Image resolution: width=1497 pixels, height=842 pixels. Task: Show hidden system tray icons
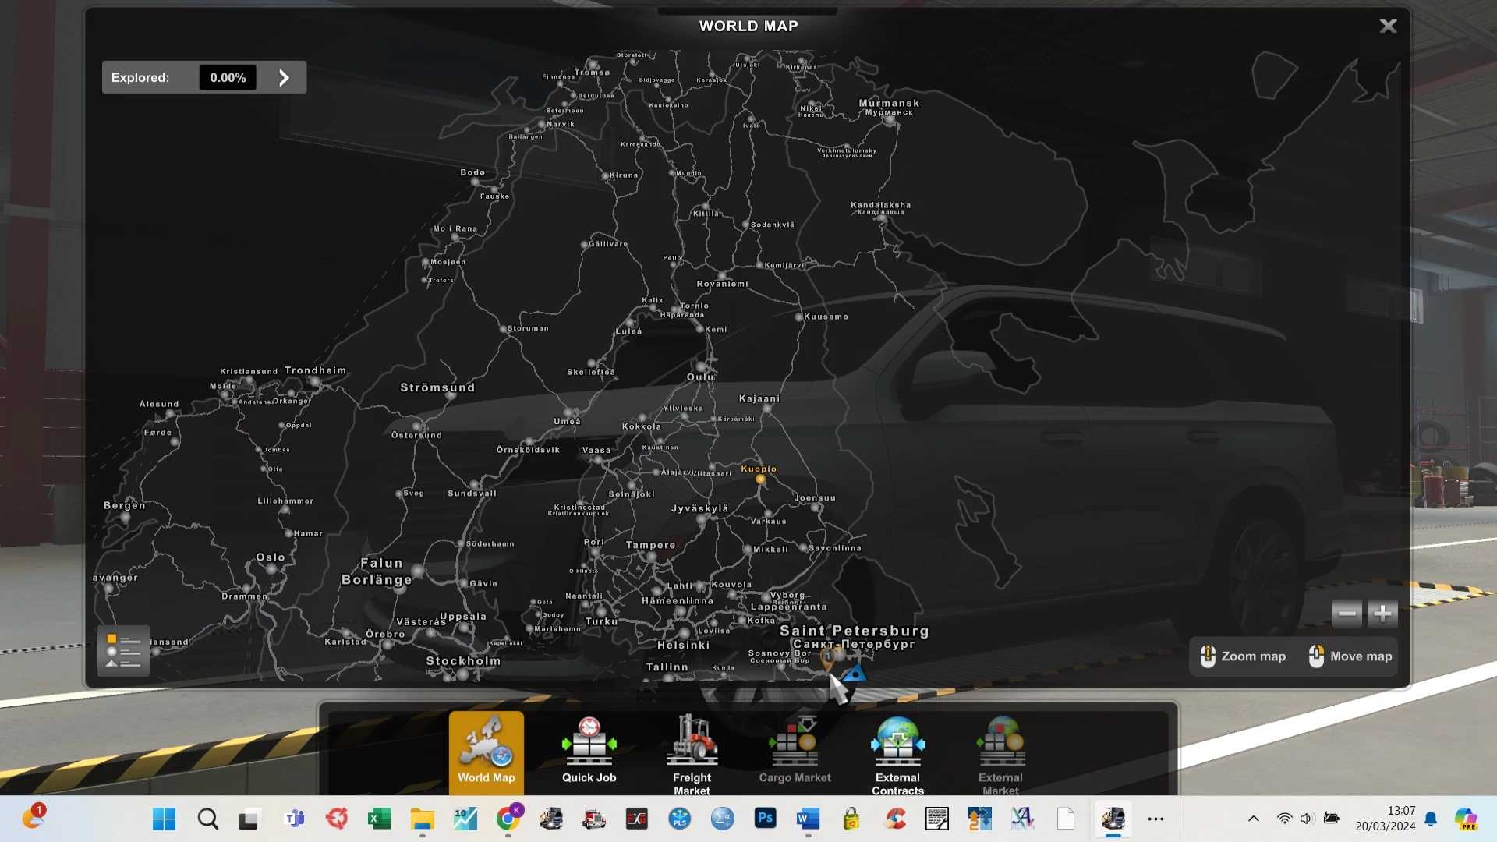[x=1253, y=819]
